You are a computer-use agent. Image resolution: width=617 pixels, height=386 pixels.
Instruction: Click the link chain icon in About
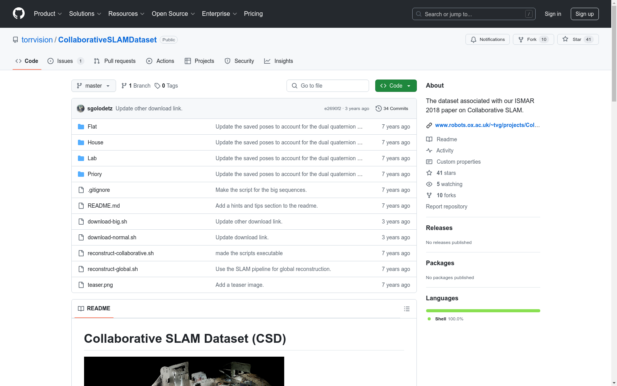coord(429,125)
